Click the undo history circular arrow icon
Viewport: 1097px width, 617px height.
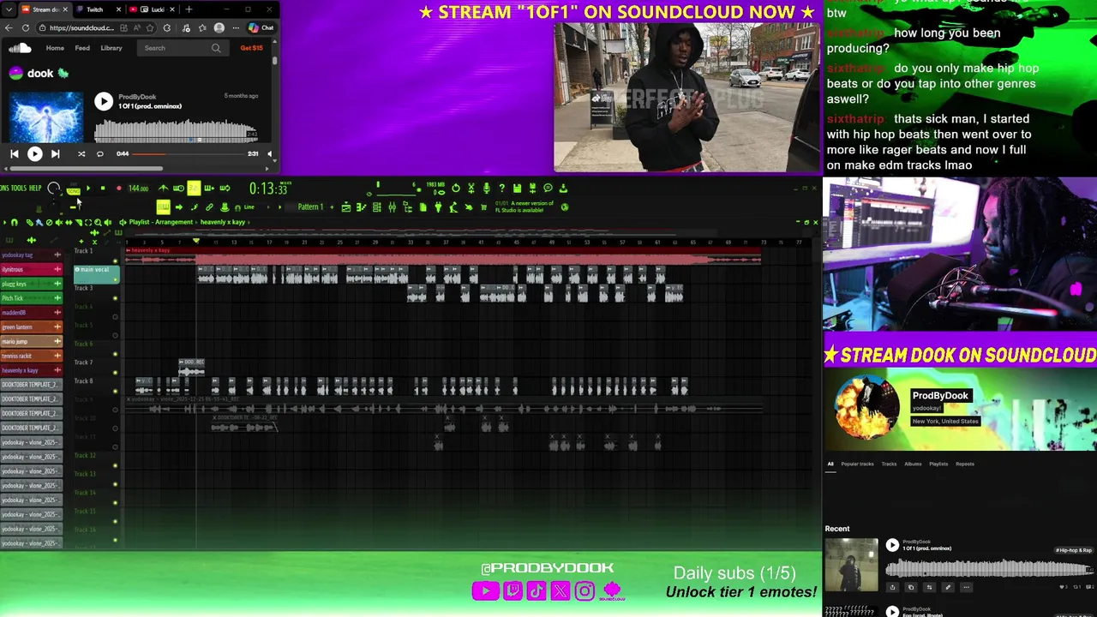click(456, 189)
